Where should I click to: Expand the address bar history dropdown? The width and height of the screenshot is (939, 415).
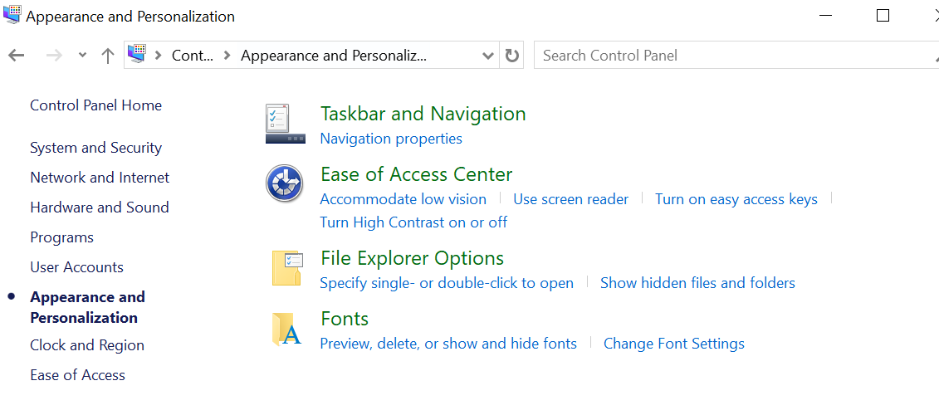tap(488, 56)
